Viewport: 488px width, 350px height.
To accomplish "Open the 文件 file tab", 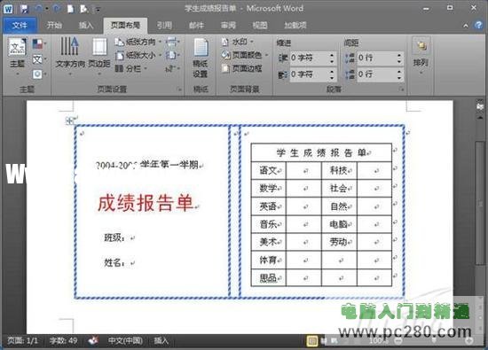I will [20, 25].
